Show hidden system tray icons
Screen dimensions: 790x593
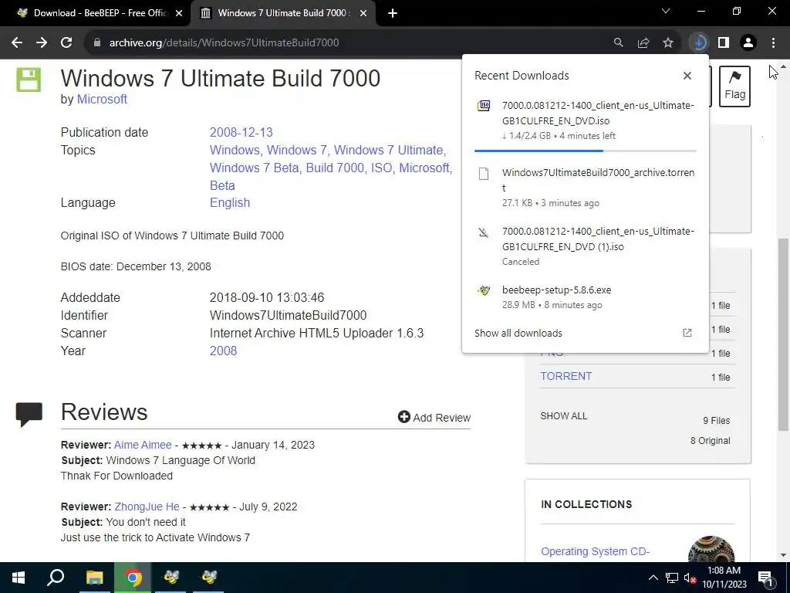coord(653,578)
